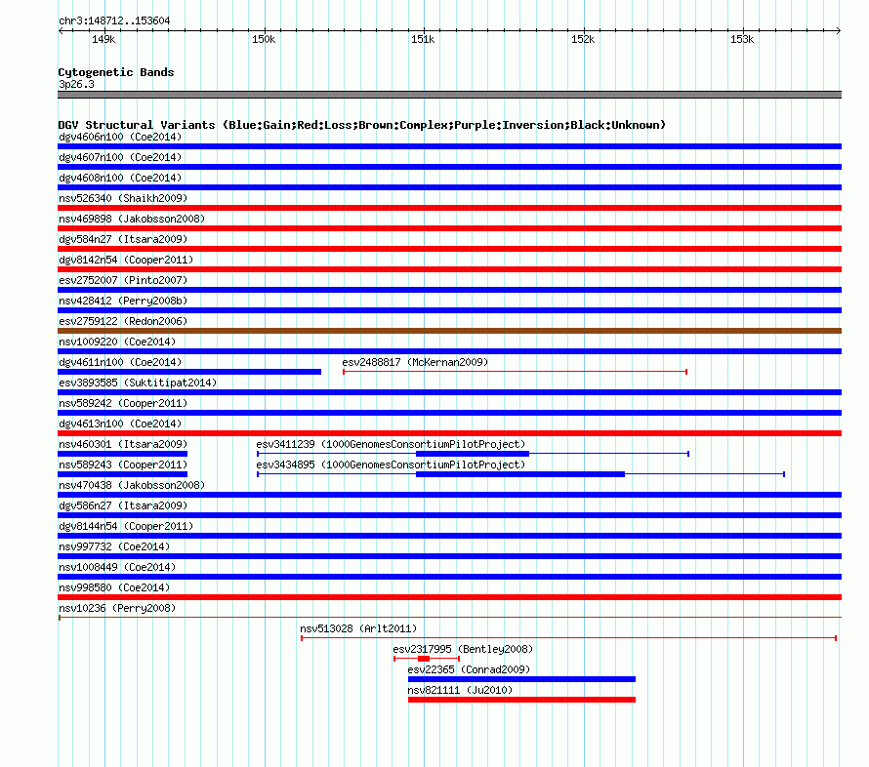Click the thick blue segment of esv3434895

pyautogui.click(x=520, y=474)
